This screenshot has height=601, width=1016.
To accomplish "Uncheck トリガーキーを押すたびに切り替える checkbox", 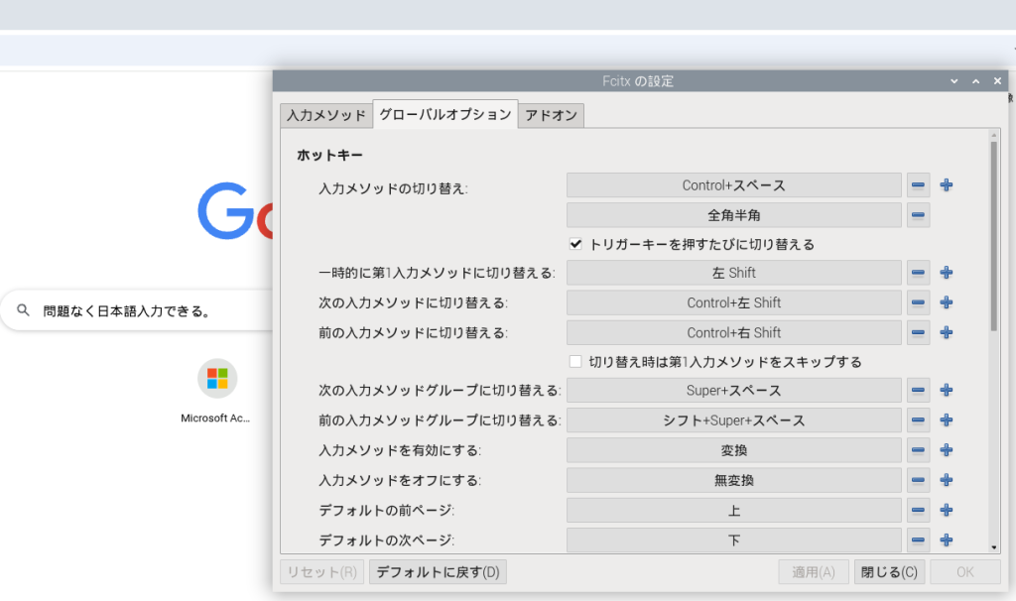I will point(575,244).
